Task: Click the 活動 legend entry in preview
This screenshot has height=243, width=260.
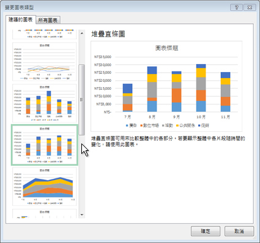Action: 168,126
